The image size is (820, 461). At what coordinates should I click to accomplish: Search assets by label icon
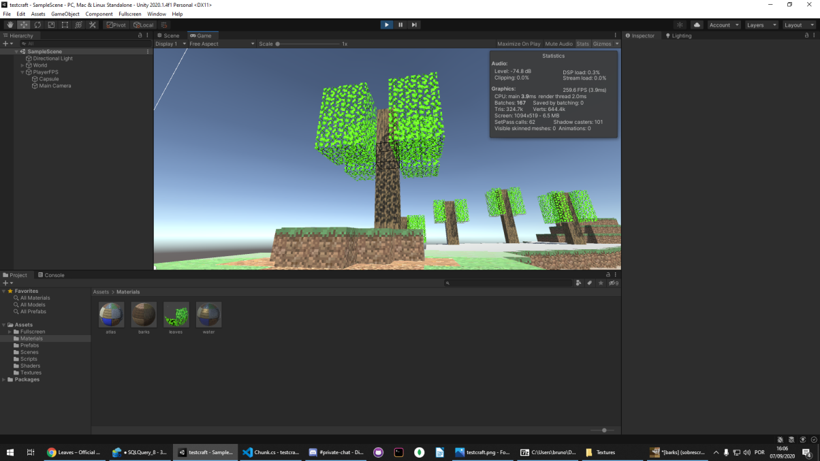tap(590, 283)
